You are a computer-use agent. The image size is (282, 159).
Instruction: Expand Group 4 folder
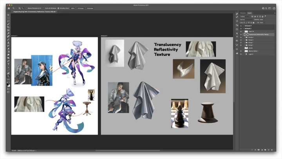click(x=245, y=37)
